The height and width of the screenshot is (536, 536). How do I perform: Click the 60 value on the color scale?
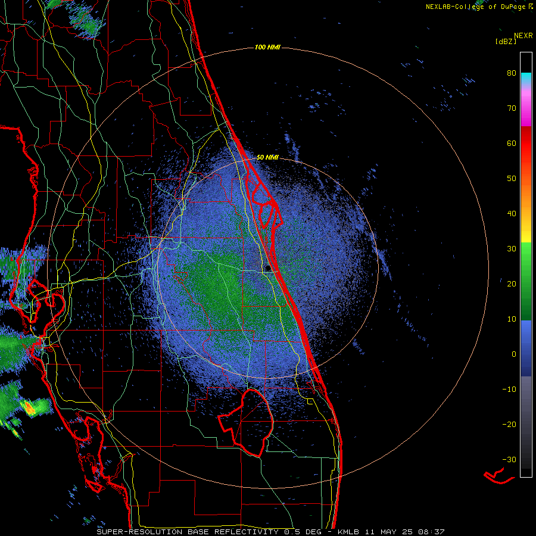[512, 144]
